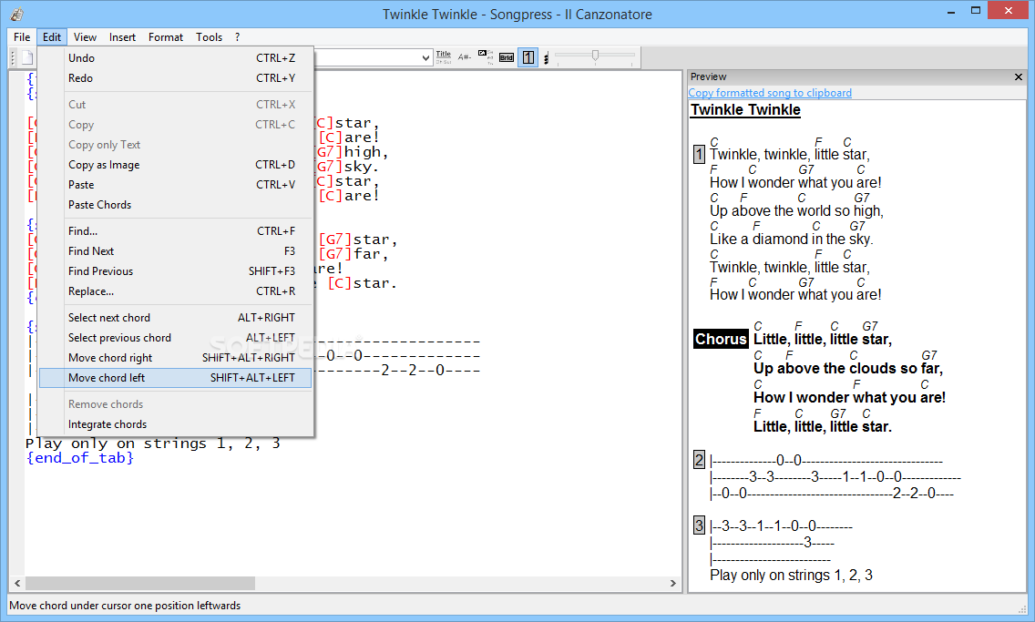The height and width of the screenshot is (622, 1035).
Task: Click verse number 1 box in preview
Action: pyautogui.click(x=699, y=155)
